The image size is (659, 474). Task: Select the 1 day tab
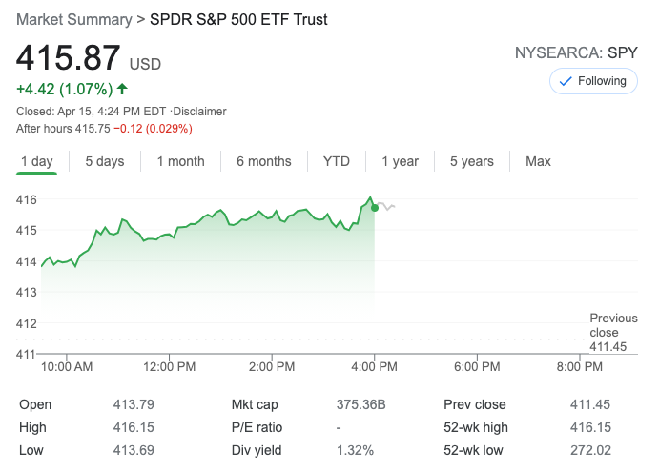pos(36,161)
